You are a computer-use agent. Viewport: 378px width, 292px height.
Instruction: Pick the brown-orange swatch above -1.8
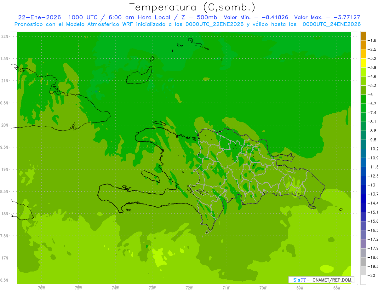point(363,36)
